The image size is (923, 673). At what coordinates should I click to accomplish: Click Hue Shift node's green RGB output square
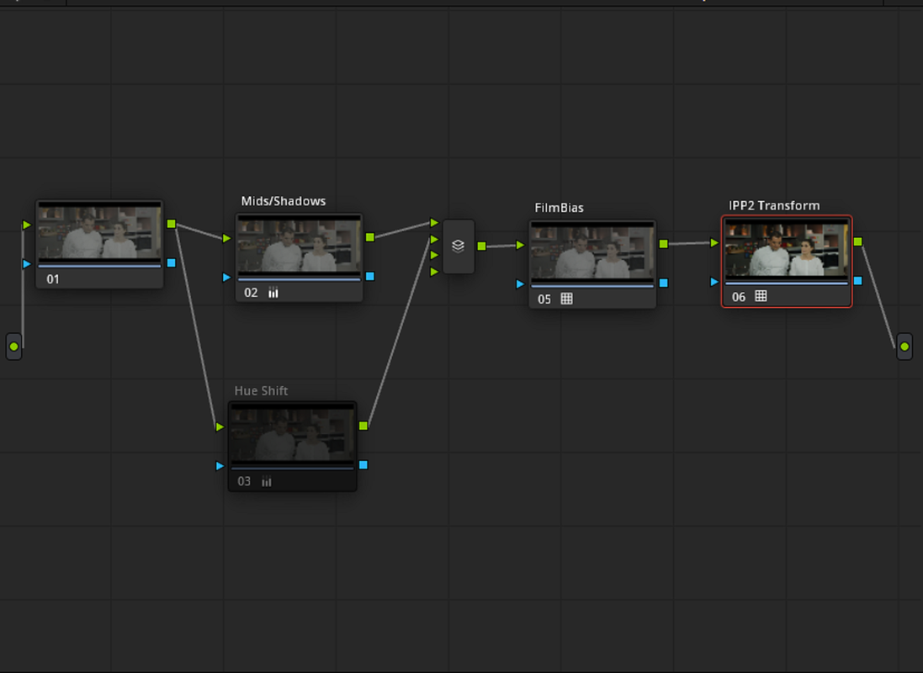(363, 426)
